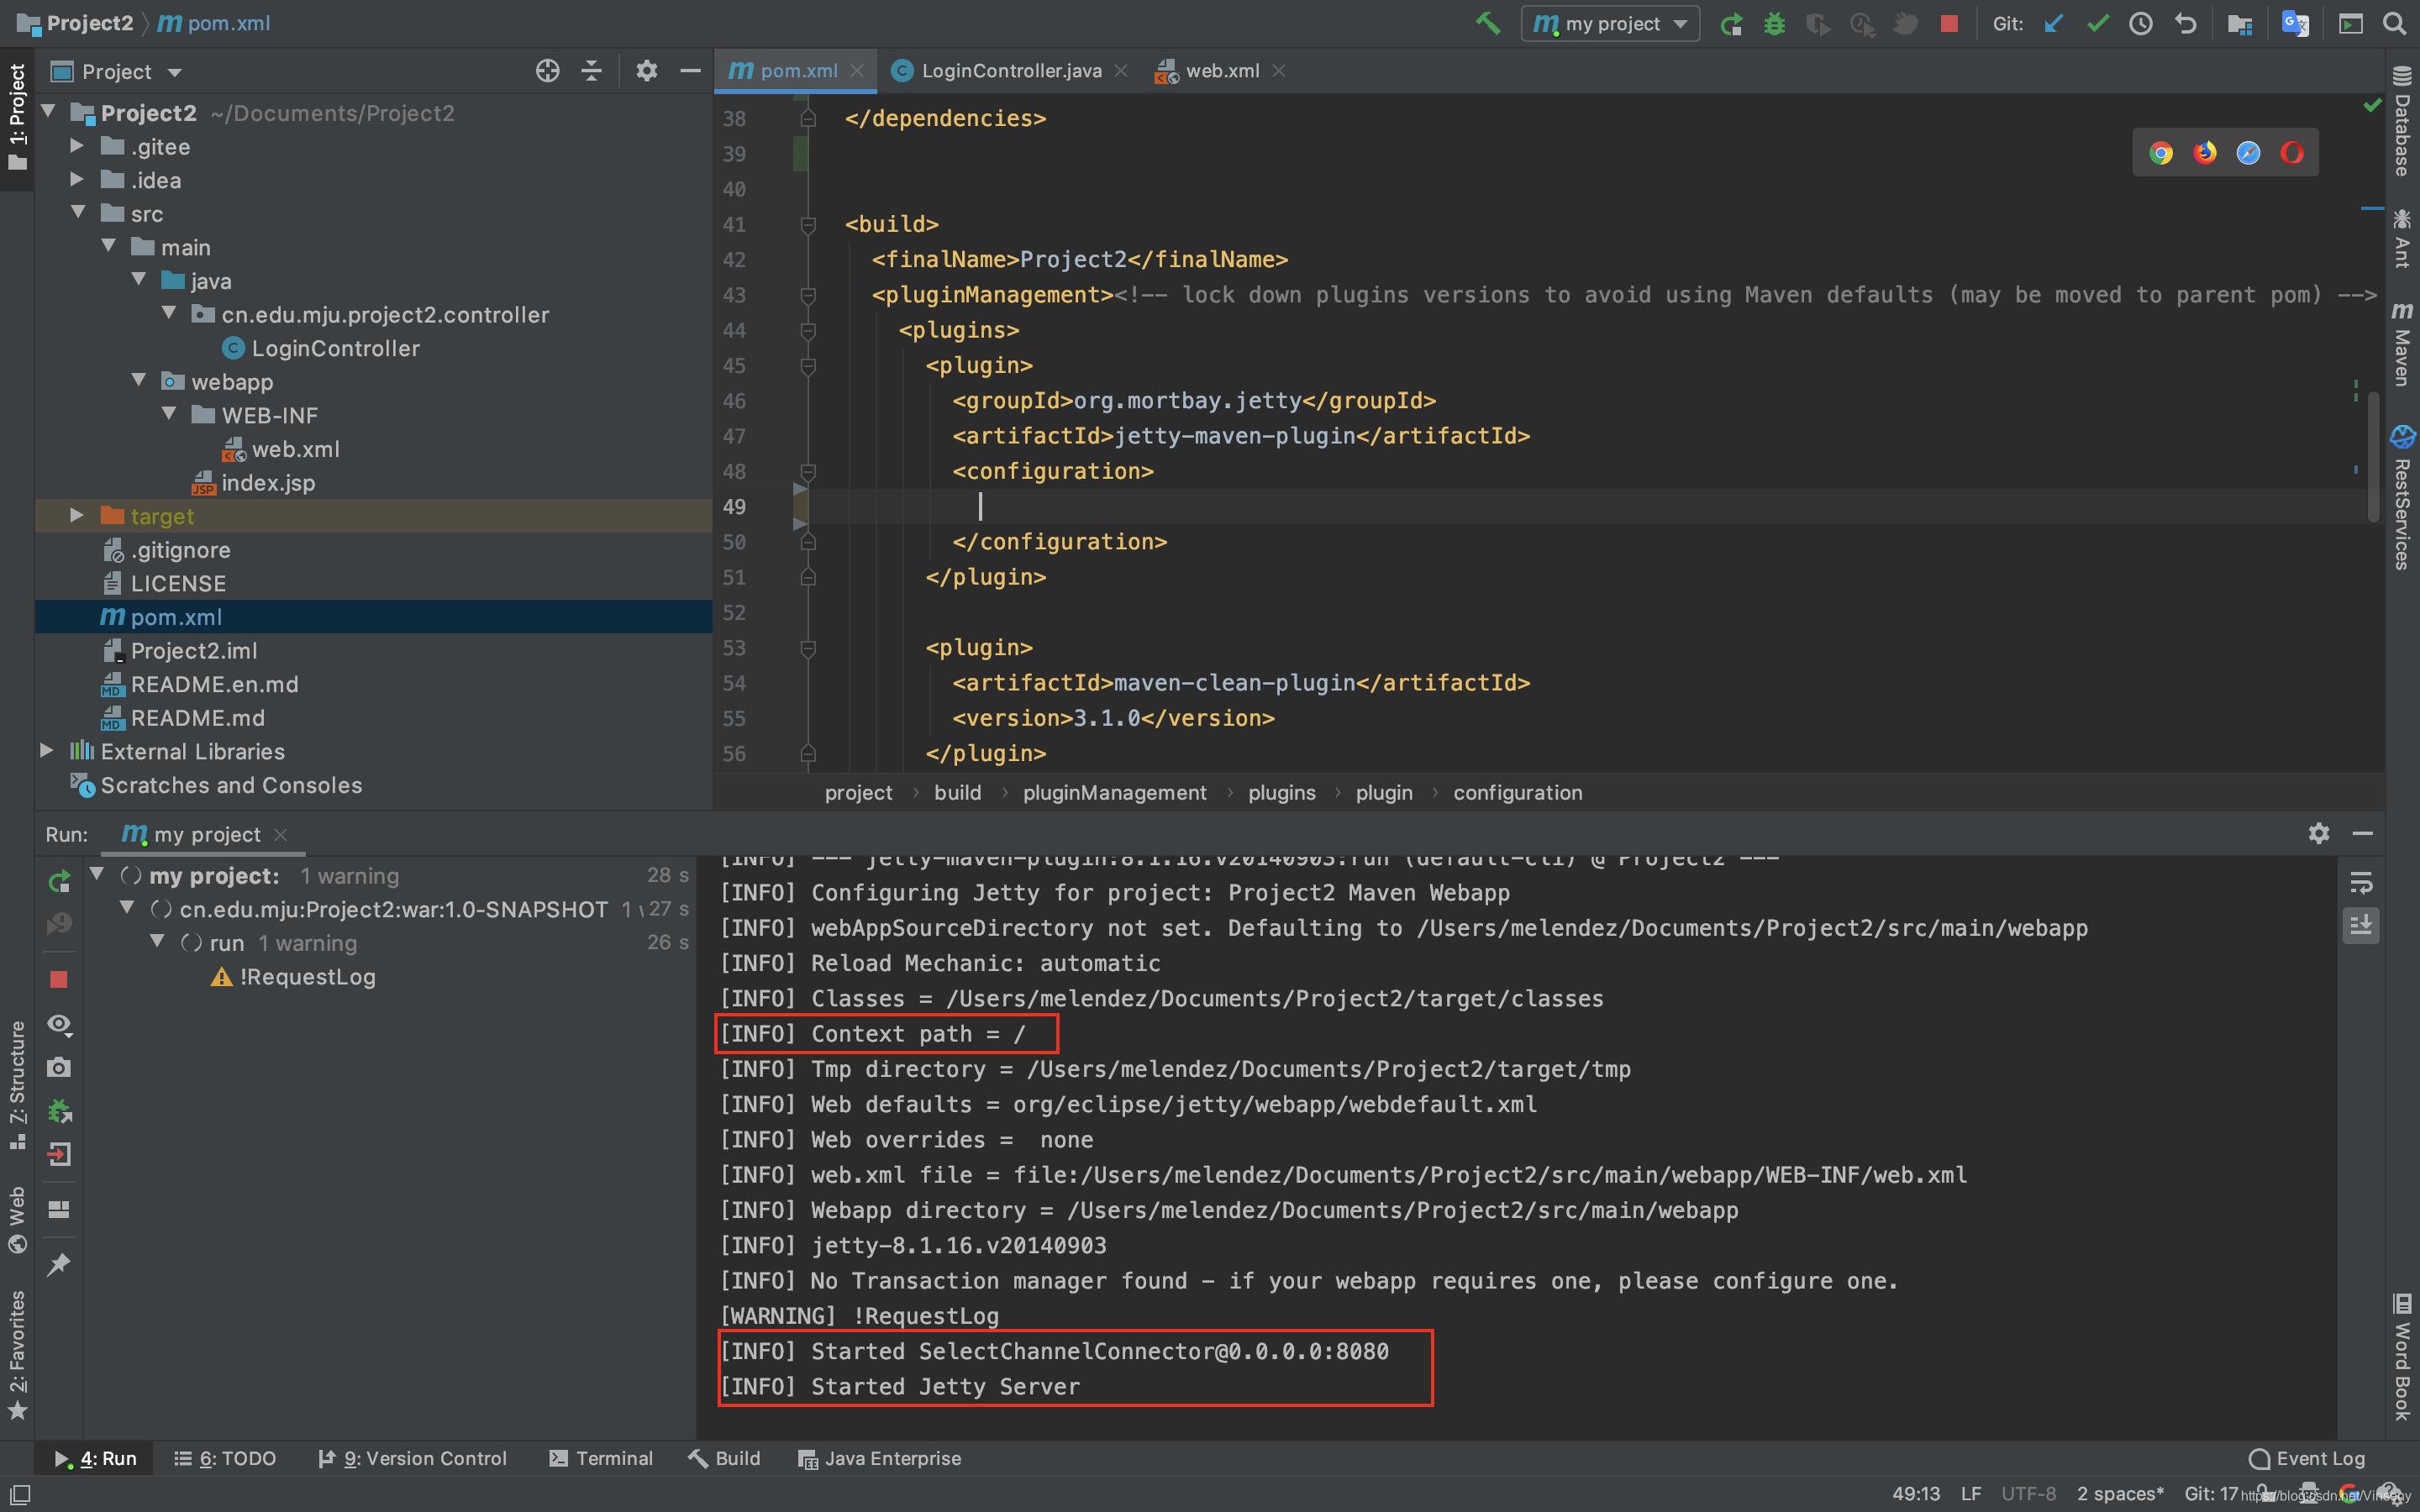
Task: Collapse the src folder
Action: tap(77, 213)
